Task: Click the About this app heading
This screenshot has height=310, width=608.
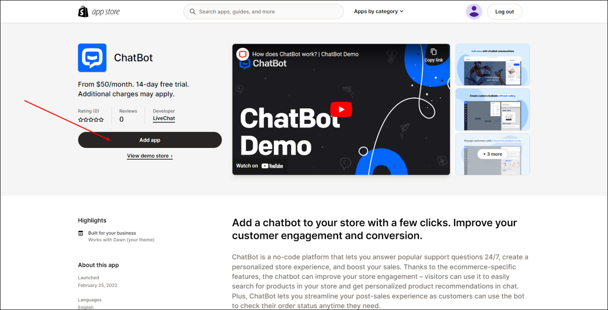Action: [x=98, y=265]
